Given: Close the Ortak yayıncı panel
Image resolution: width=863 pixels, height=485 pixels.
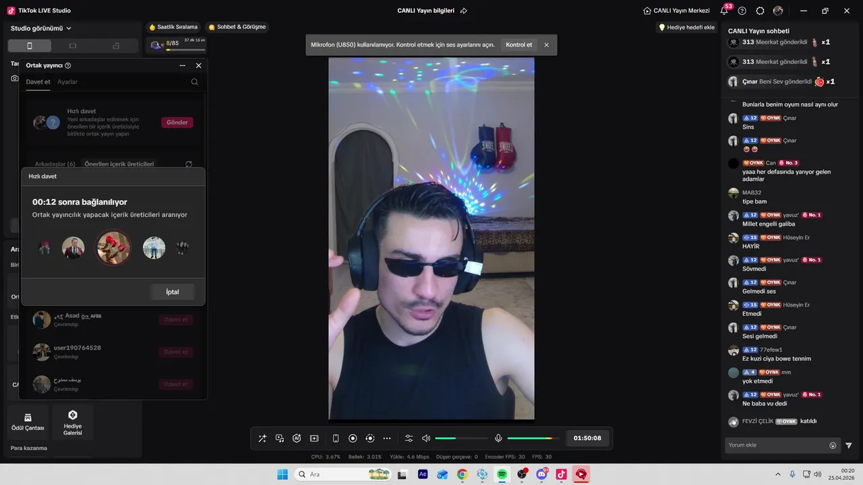Looking at the screenshot, I should [x=198, y=65].
